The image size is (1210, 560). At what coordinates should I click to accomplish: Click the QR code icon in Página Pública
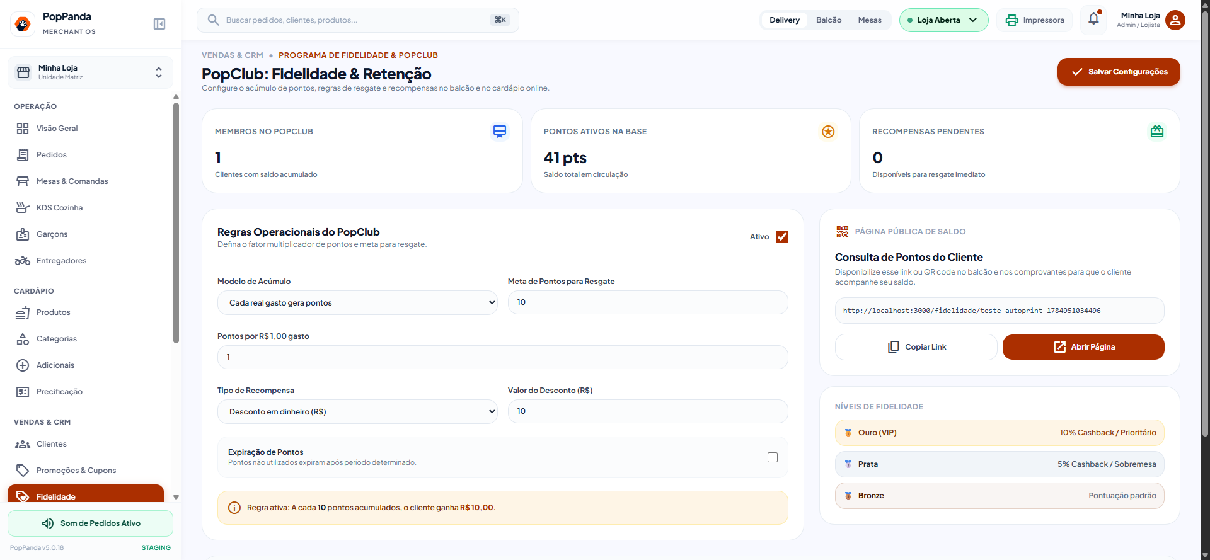point(843,232)
